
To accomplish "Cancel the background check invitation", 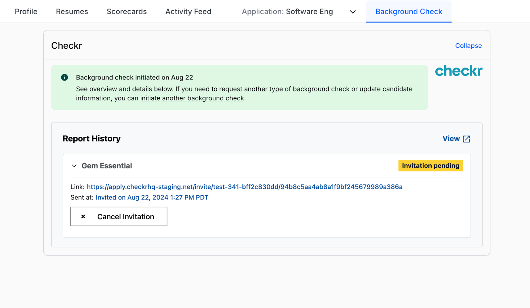I will [119, 217].
